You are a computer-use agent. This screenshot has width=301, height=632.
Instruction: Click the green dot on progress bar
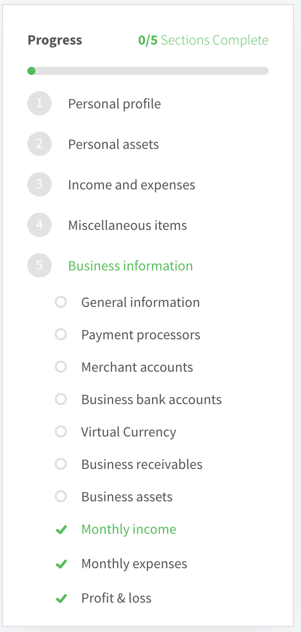coord(31,71)
